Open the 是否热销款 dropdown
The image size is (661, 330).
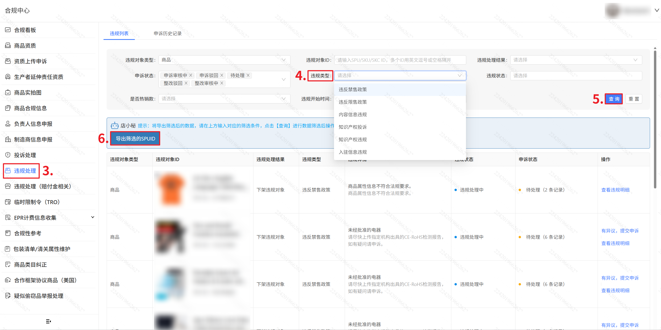(224, 99)
